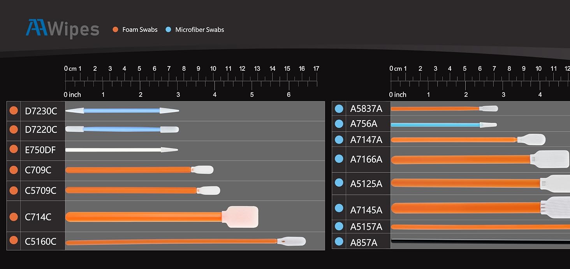Click the Microfiber Swabs legend text
The width and height of the screenshot is (570, 269).
200,30
